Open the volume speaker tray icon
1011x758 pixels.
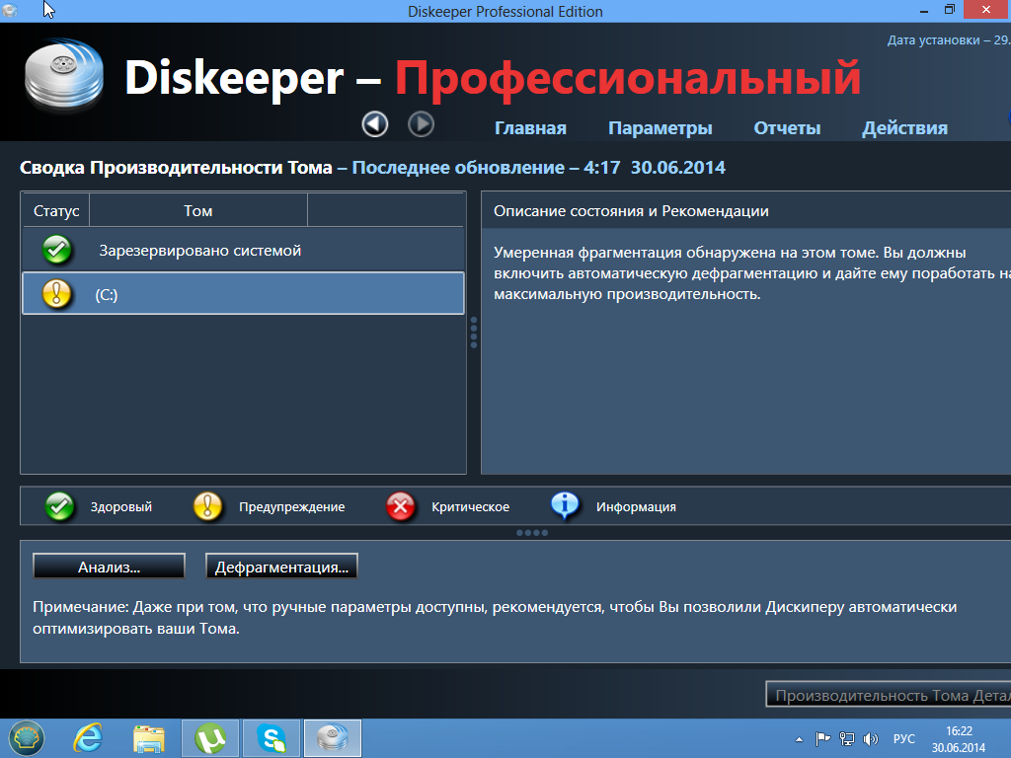(871, 739)
